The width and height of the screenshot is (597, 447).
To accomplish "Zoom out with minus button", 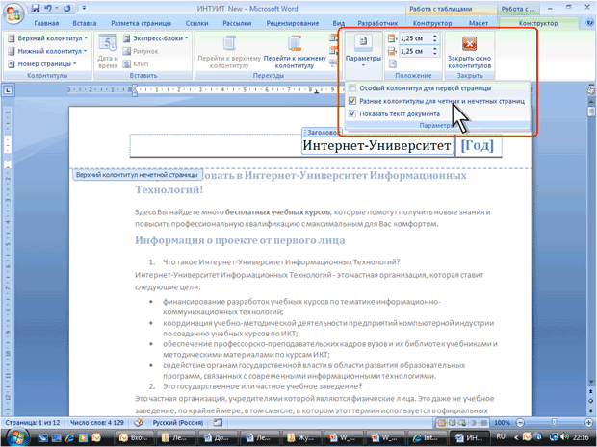I will coord(520,423).
